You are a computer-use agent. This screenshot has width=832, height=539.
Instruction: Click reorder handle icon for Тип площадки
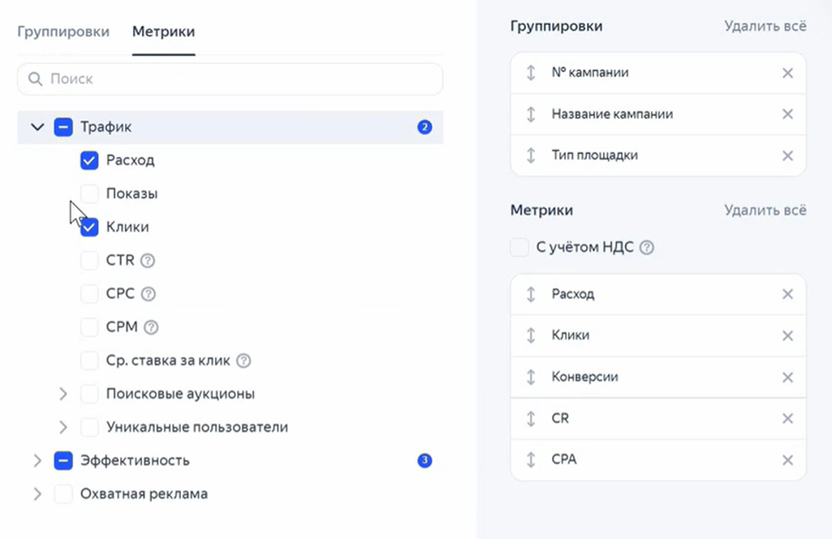tap(531, 156)
